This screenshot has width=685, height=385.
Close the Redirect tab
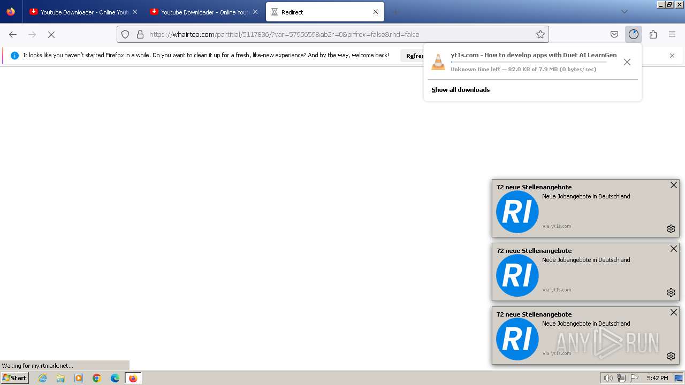click(x=376, y=12)
